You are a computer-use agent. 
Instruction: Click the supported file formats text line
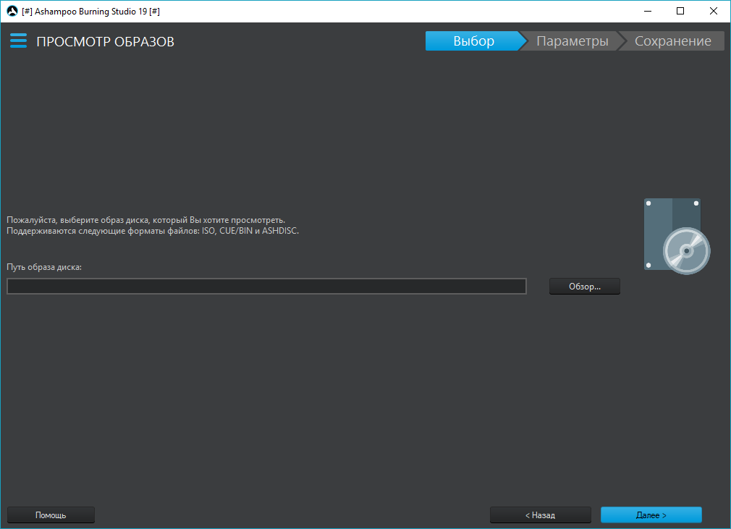tap(152, 231)
